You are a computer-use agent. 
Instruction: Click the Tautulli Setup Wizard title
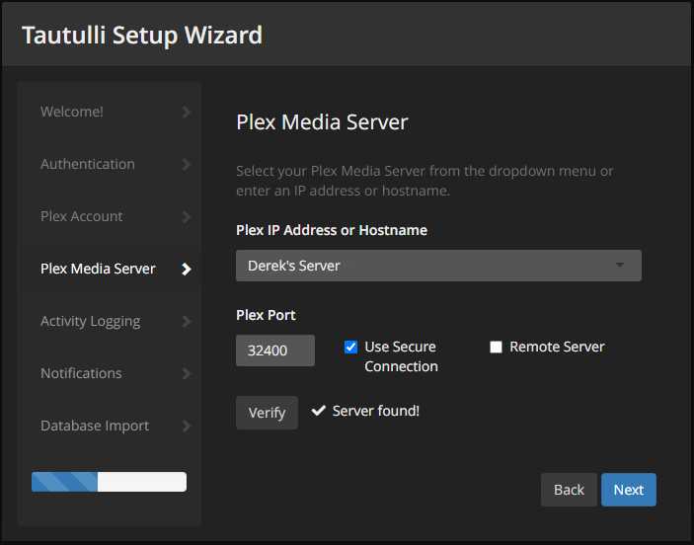(142, 35)
